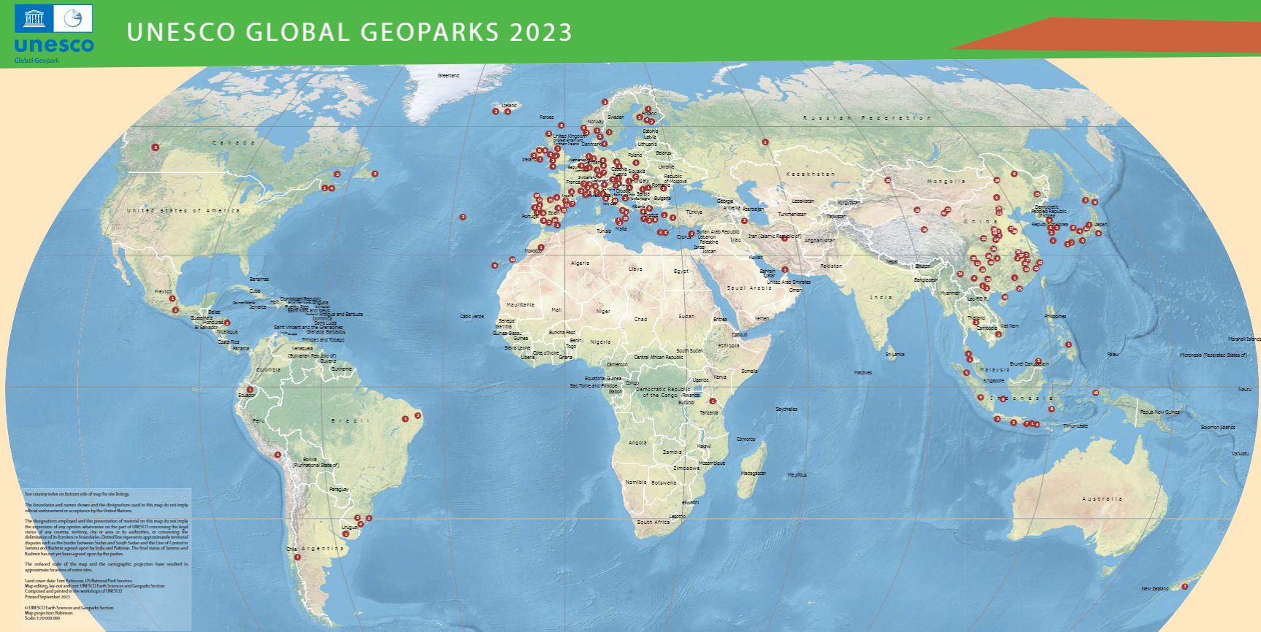The width and height of the screenshot is (1261, 632).
Task: Click the 'Angola' country label
Action: point(637,442)
